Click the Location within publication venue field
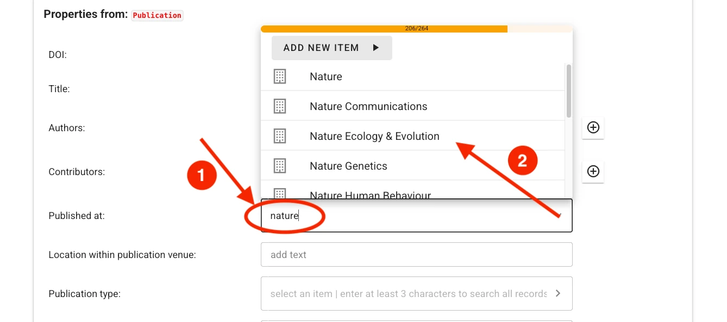The height and width of the screenshot is (322, 727). point(416,254)
